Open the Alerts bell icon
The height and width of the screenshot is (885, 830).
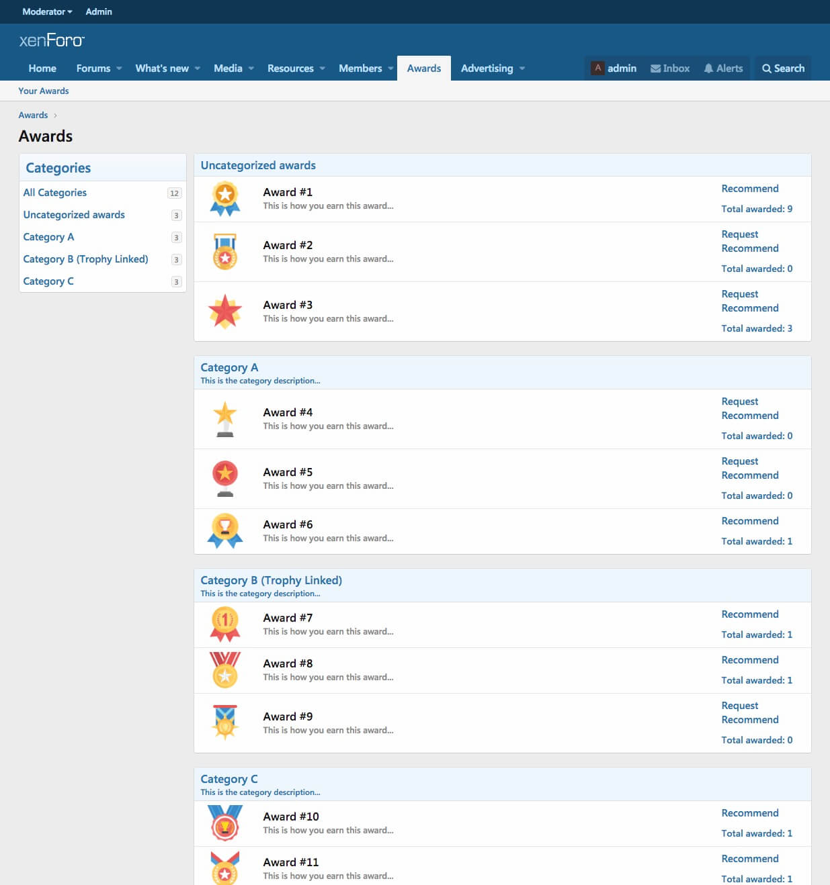tap(708, 68)
